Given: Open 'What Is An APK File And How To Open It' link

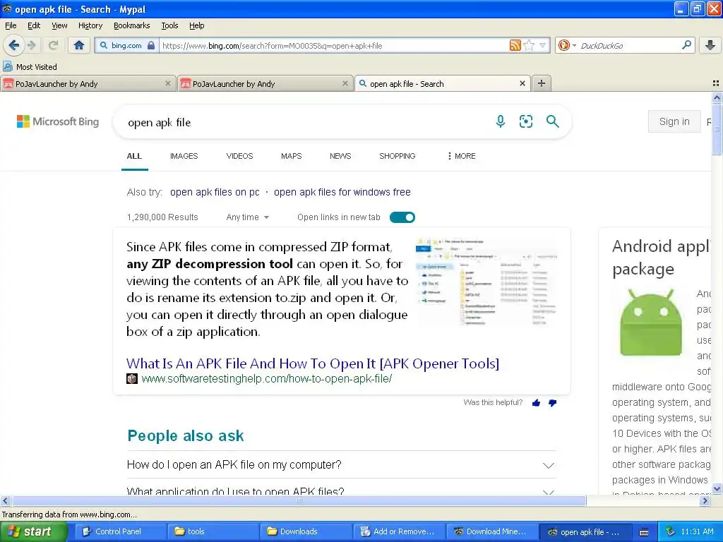Looking at the screenshot, I should [x=313, y=363].
